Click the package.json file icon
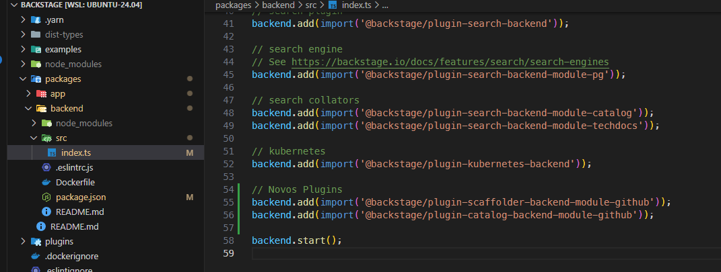721x272 pixels. point(46,197)
